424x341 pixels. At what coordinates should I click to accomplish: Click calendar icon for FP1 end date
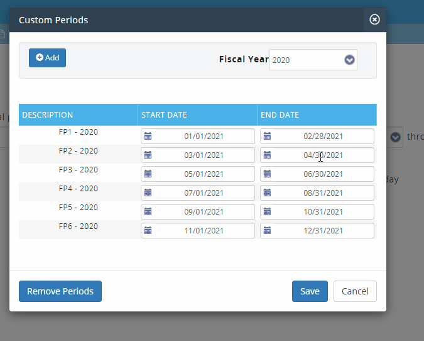pos(266,137)
